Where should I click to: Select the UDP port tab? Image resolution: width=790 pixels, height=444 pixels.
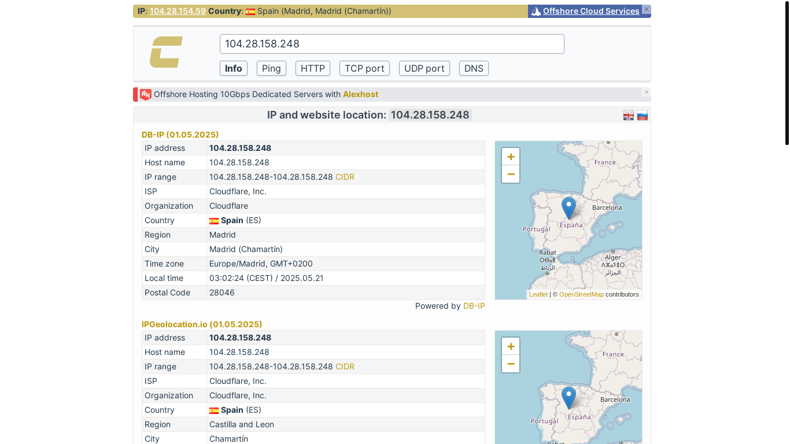424,68
